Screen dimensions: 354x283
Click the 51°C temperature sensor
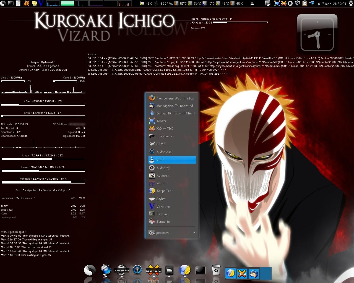[181, 3]
